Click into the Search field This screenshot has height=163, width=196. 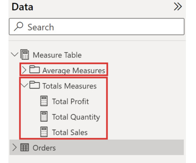pyautogui.click(x=97, y=27)
